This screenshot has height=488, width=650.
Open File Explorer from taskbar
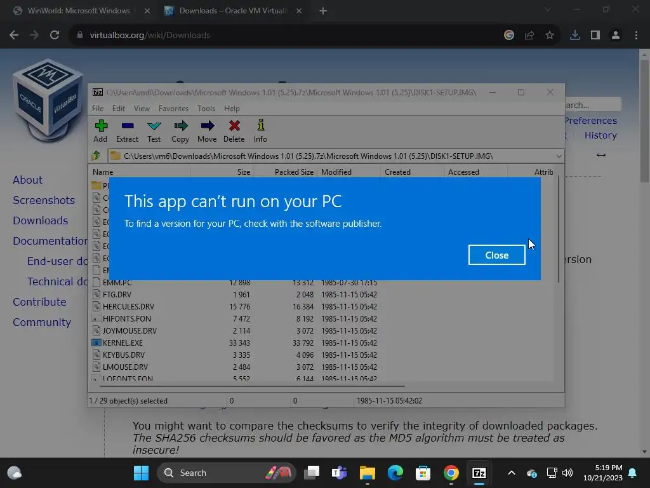(368, 473)
